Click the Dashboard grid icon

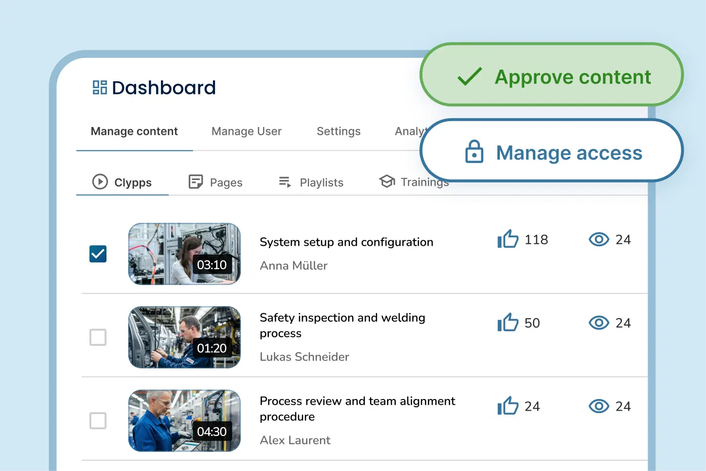click(x=100, y=88)
